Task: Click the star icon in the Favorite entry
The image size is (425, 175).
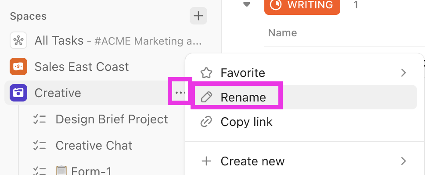Action: (x=206, y=73)
